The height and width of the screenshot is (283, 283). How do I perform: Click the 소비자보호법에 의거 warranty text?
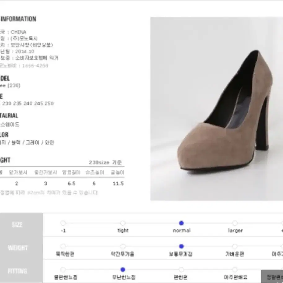tap(37, 58)
